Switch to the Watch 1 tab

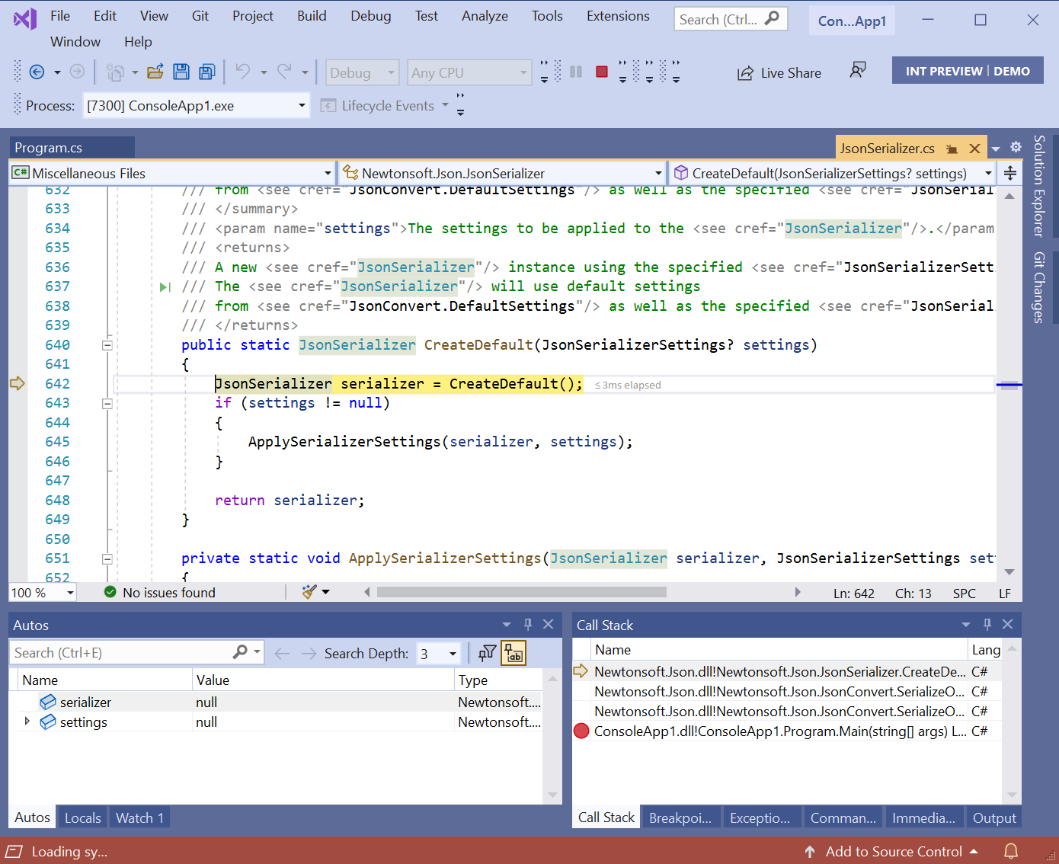[140, 818]
